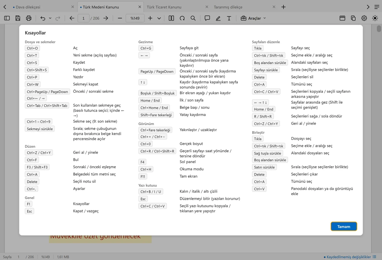Switch to Taranmış dilekçe tab
Screen dimensions: 382x260
(245, 7)
